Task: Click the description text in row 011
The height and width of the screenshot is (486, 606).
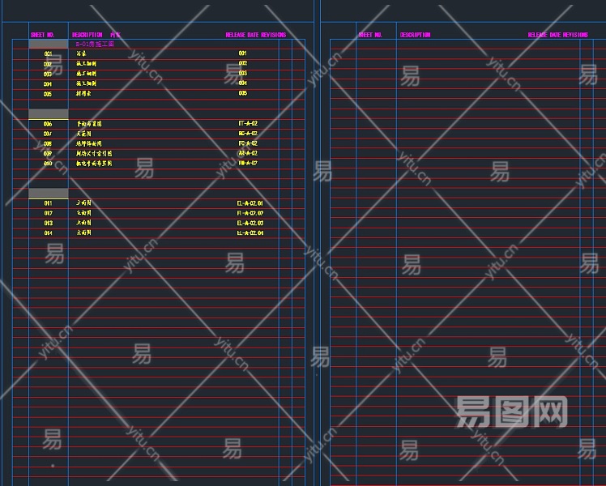Action: click(x=83, y=202)
